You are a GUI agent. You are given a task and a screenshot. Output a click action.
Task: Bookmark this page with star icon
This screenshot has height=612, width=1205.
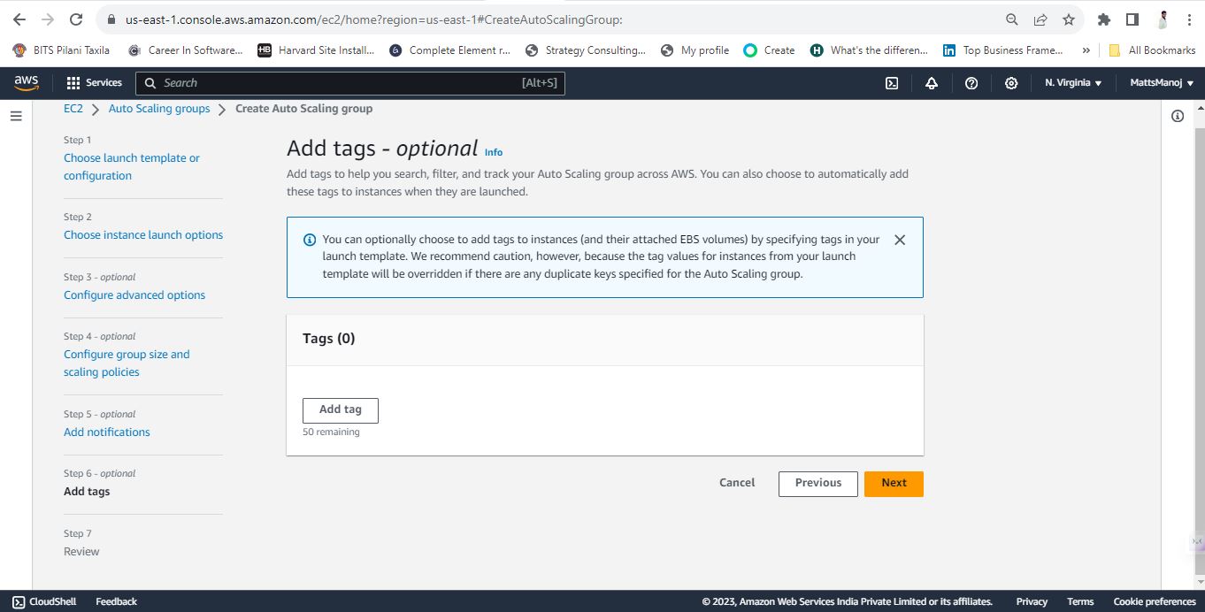coord(1069,19)
